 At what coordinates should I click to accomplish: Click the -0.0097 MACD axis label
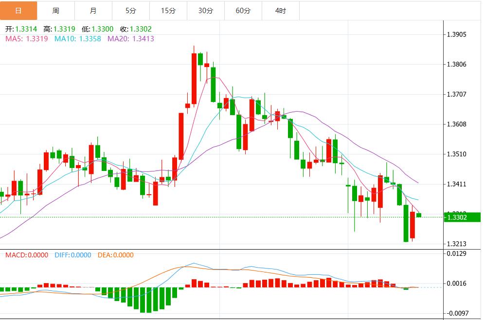pyautogui.click(x=457, y=313)
